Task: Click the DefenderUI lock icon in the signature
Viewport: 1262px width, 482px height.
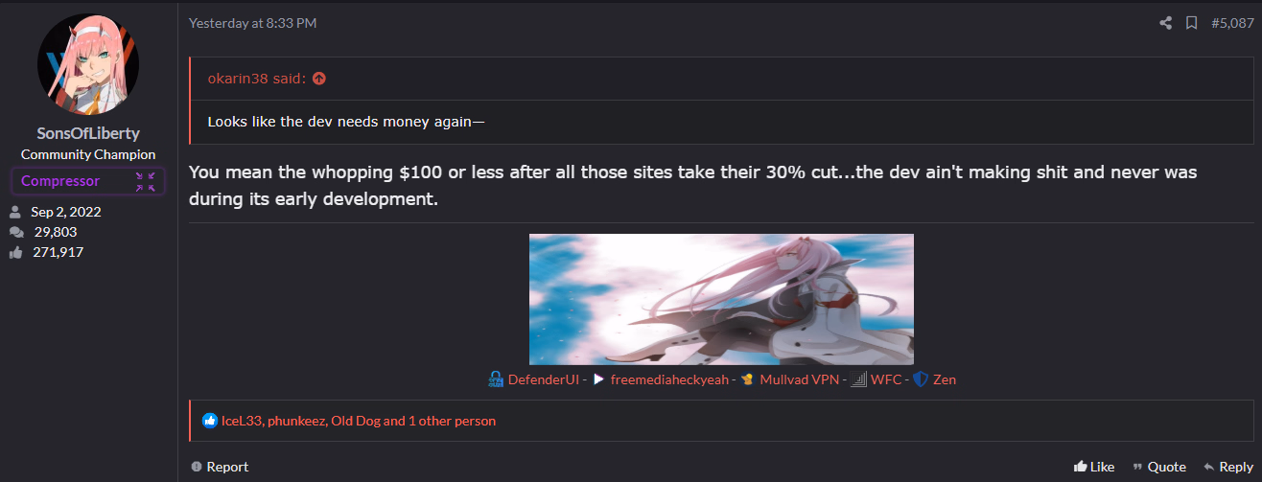Action: coord(496,379)
